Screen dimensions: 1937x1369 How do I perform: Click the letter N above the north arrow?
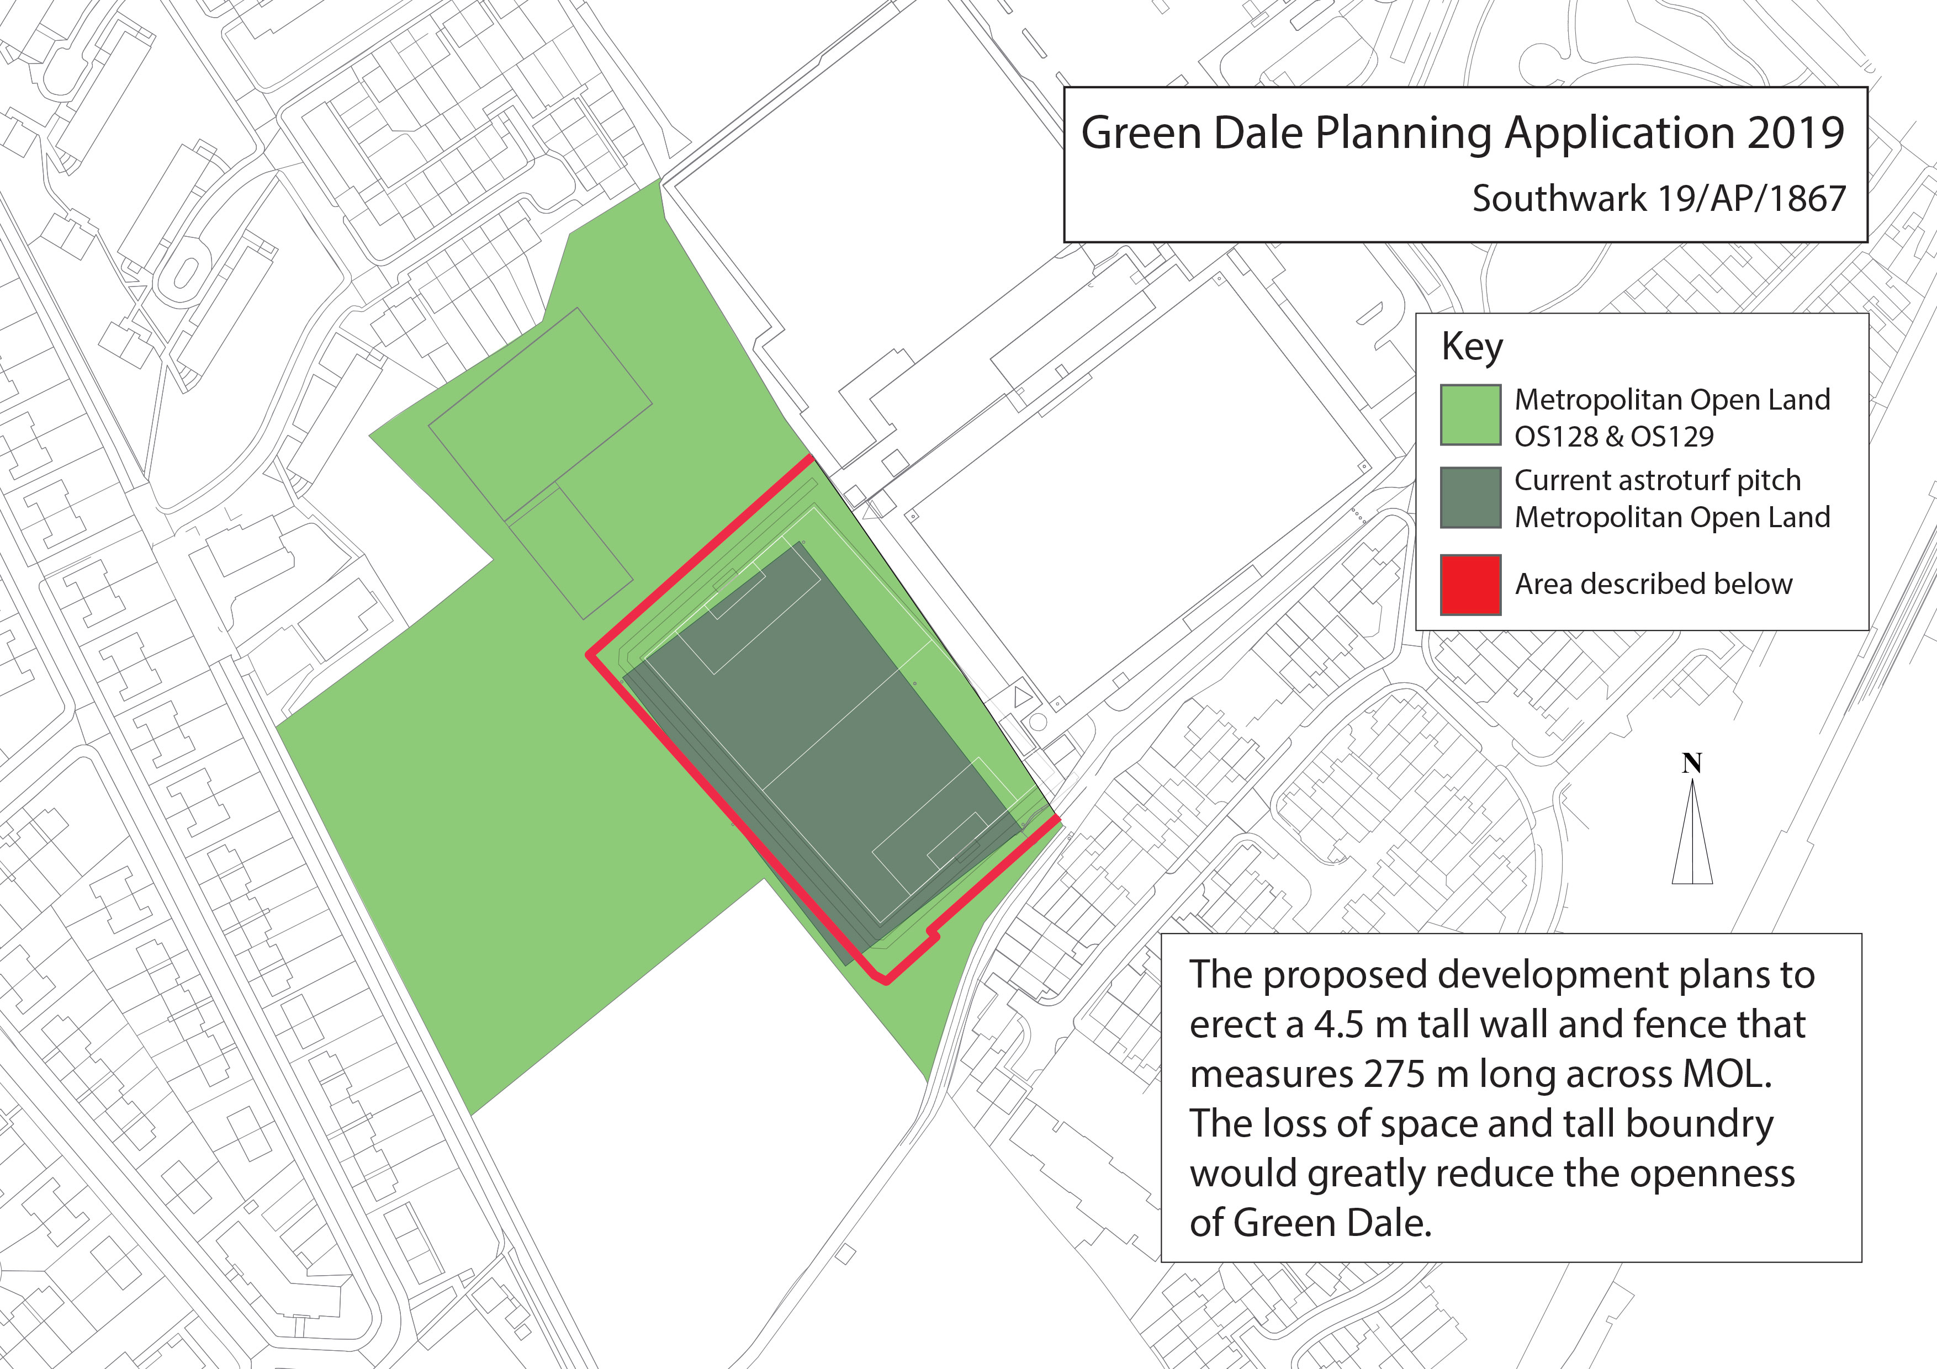click(1691, 763)
